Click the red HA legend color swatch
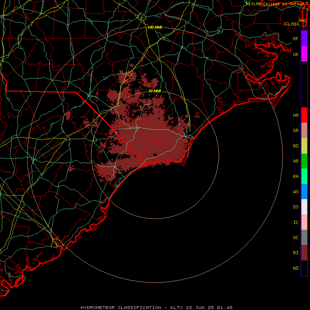The width and height of the screenshot is (310, 310). pyautogui.click(x=304, y=115)
